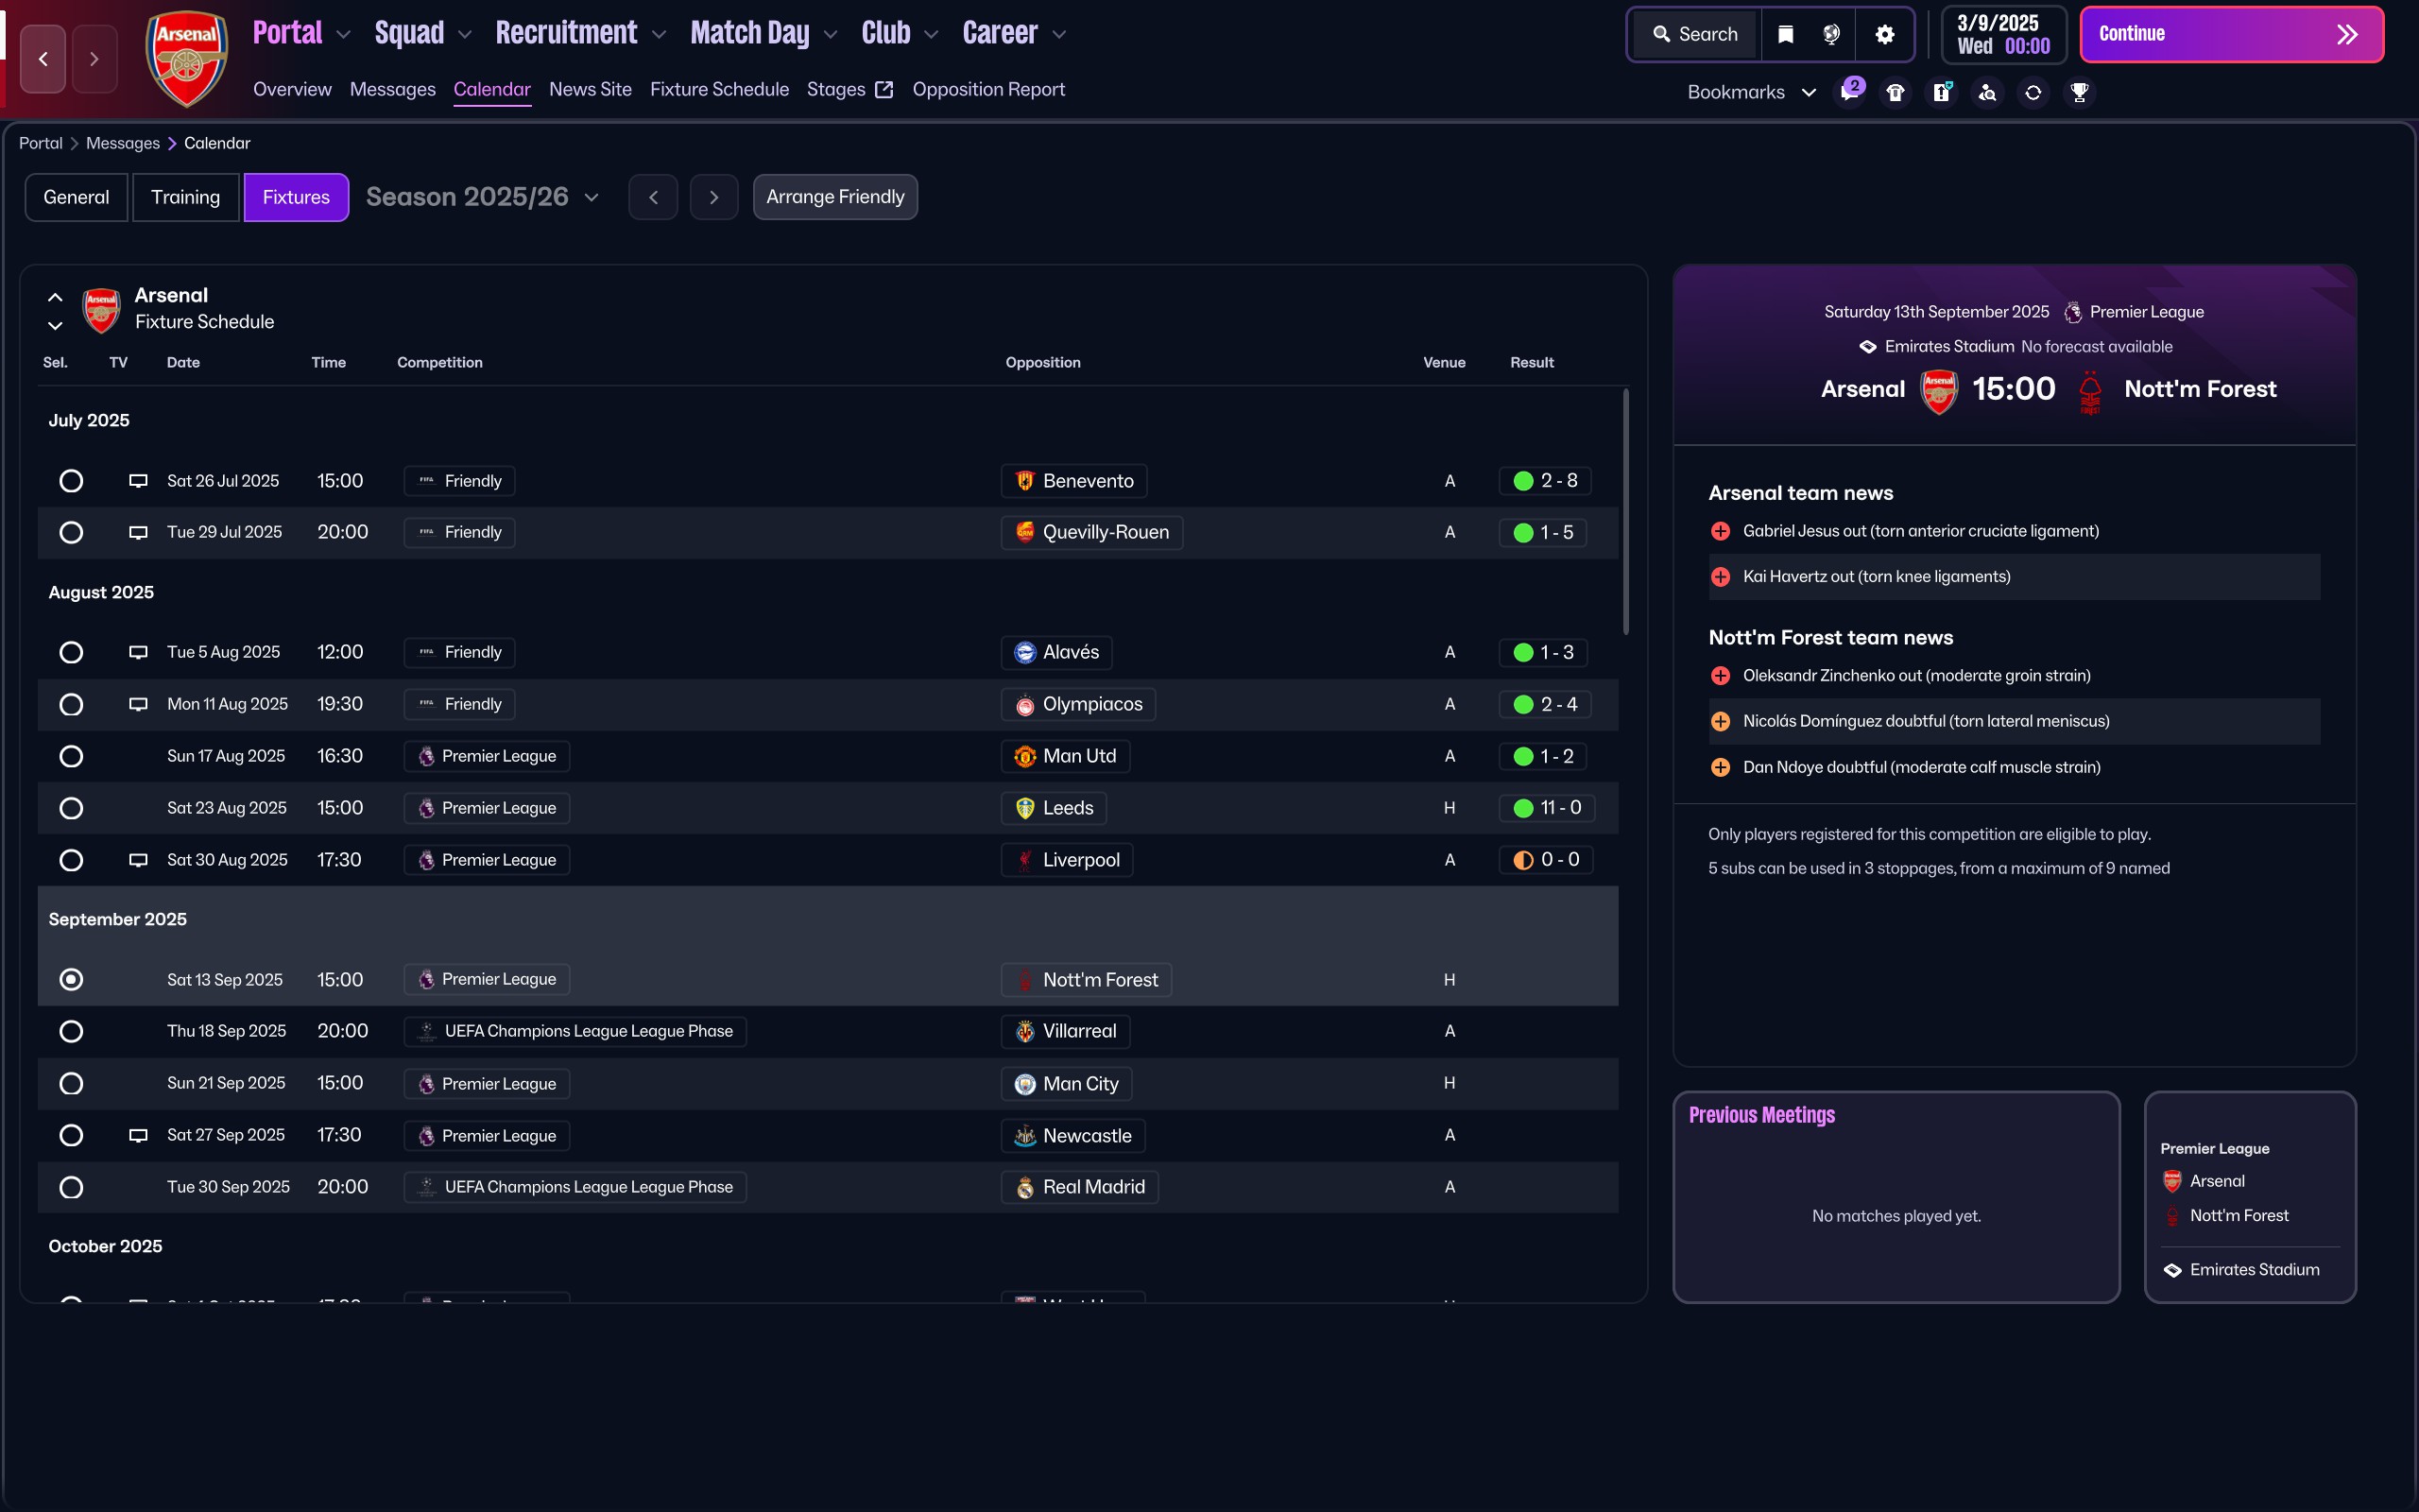This screenshot has height=1512, width=2419.
Task: Select the Leeds fixture radio button
Action: [71, 808]
